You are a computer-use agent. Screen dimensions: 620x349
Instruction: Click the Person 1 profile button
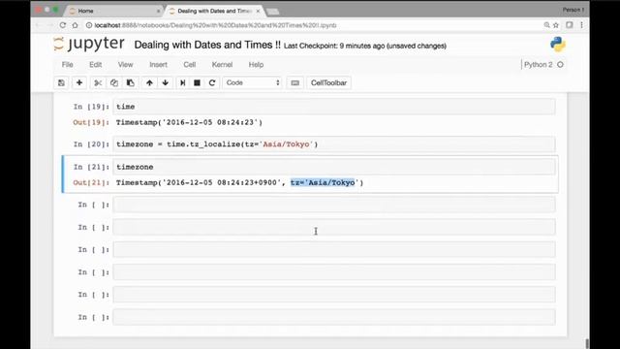(573, 10)
